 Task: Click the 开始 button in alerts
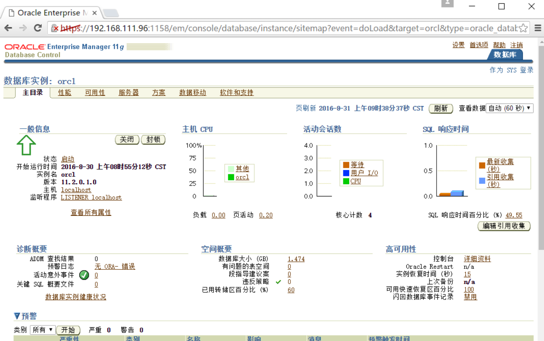pyautogui.click(x=68, y=330)
